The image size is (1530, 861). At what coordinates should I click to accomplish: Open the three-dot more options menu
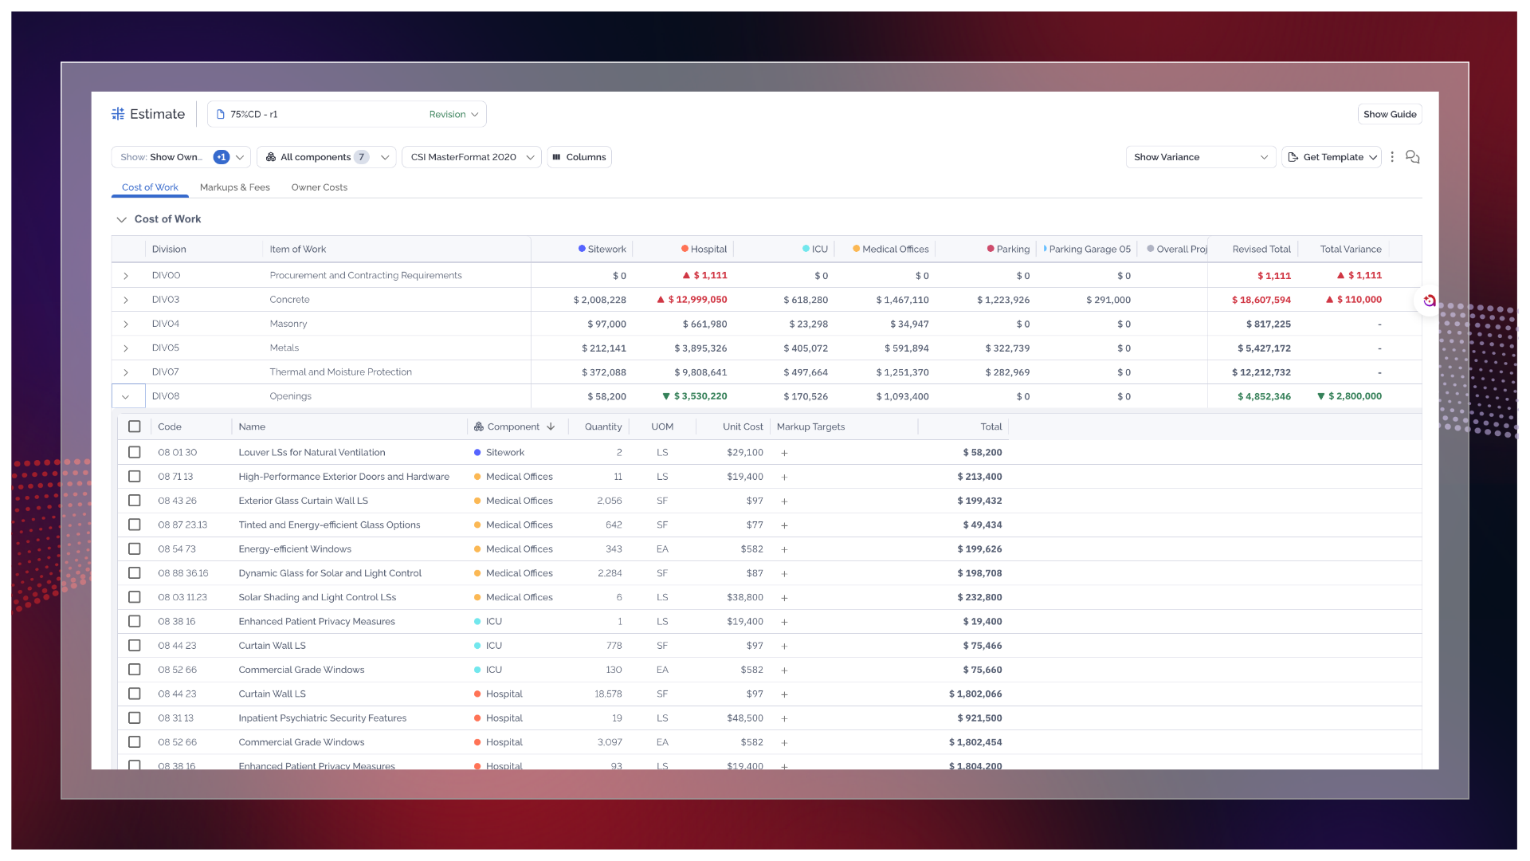click(1392, 157)
